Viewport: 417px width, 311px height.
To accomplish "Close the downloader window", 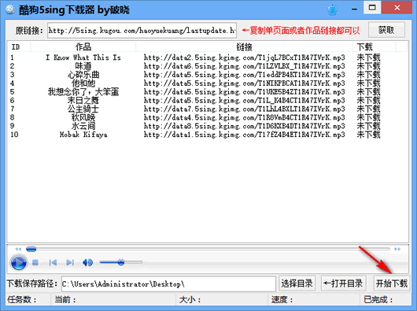I will [x=397, y=7].
